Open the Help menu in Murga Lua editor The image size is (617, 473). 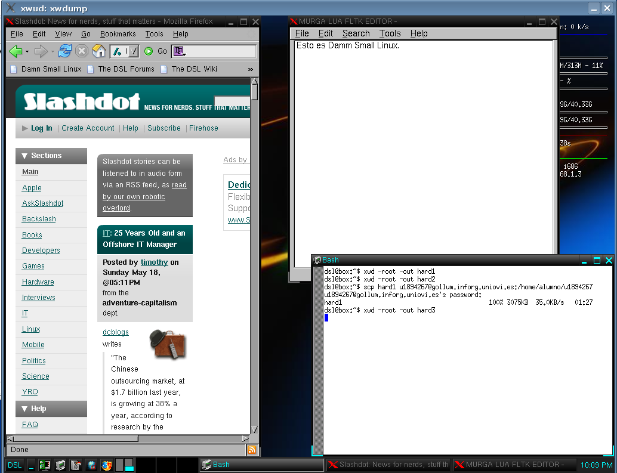coord(419,34)
